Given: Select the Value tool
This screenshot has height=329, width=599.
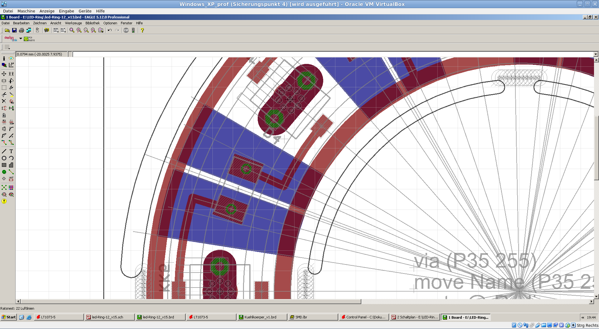Looking at the screenshot, I should pyautogui.click(x=11, y=122).
